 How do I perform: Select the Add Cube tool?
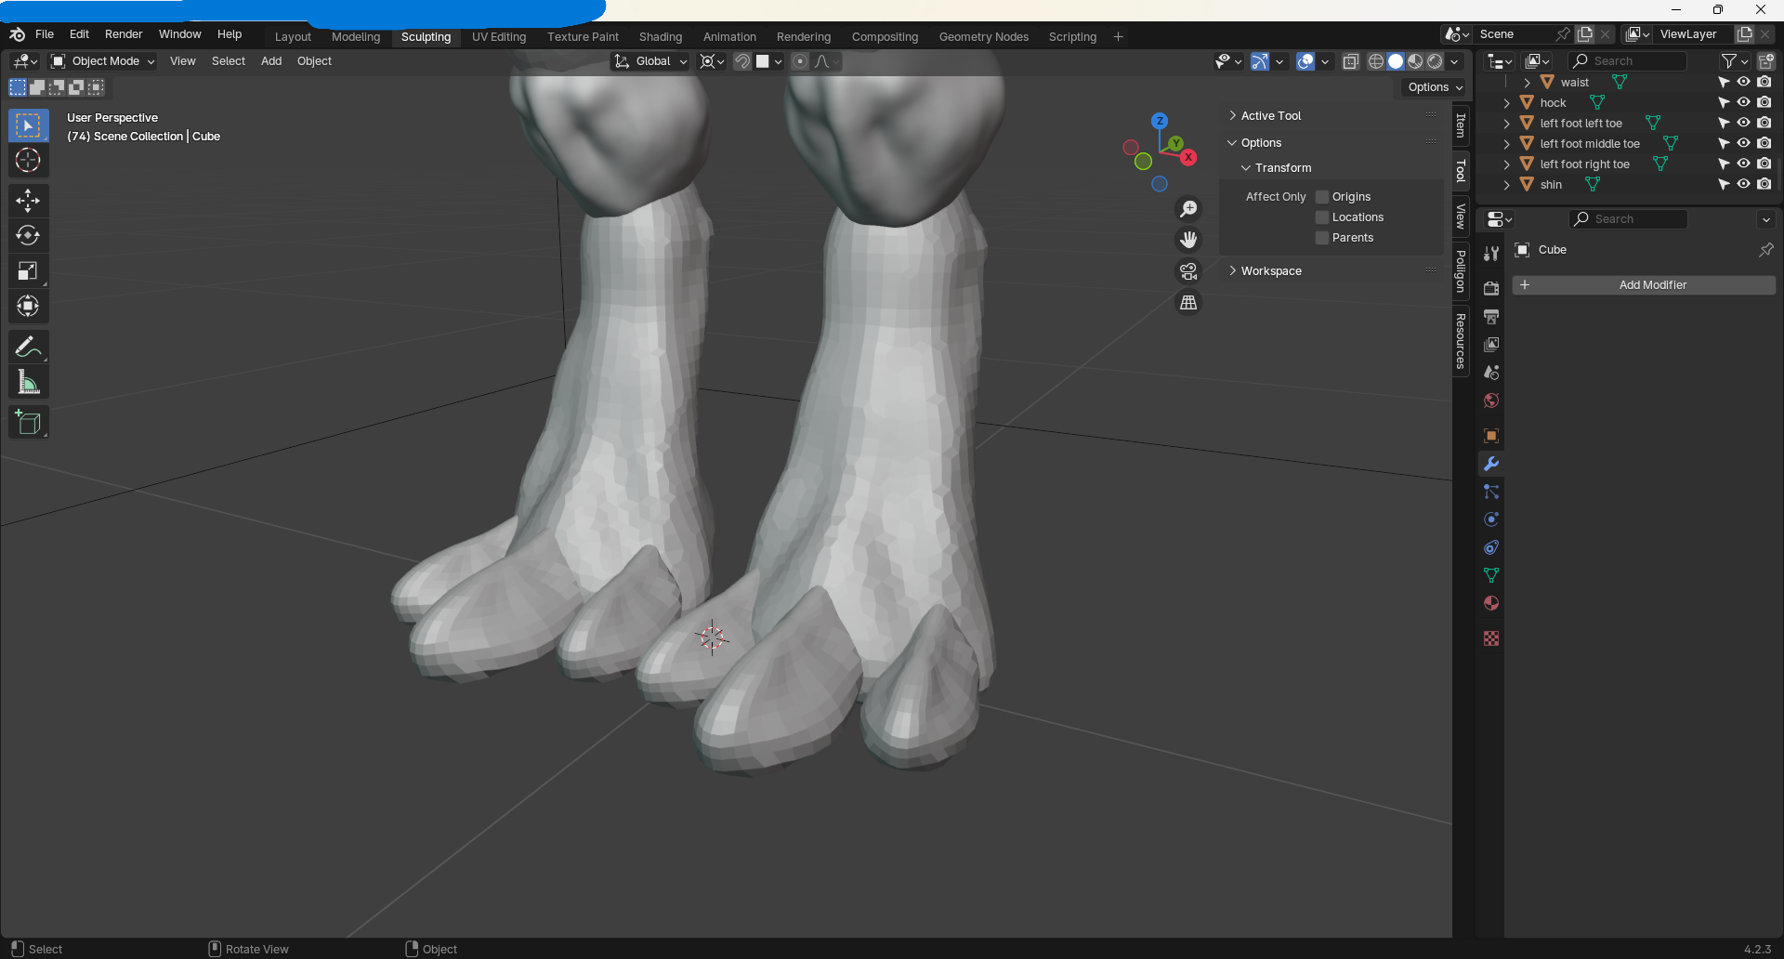[x=28, y=423]
